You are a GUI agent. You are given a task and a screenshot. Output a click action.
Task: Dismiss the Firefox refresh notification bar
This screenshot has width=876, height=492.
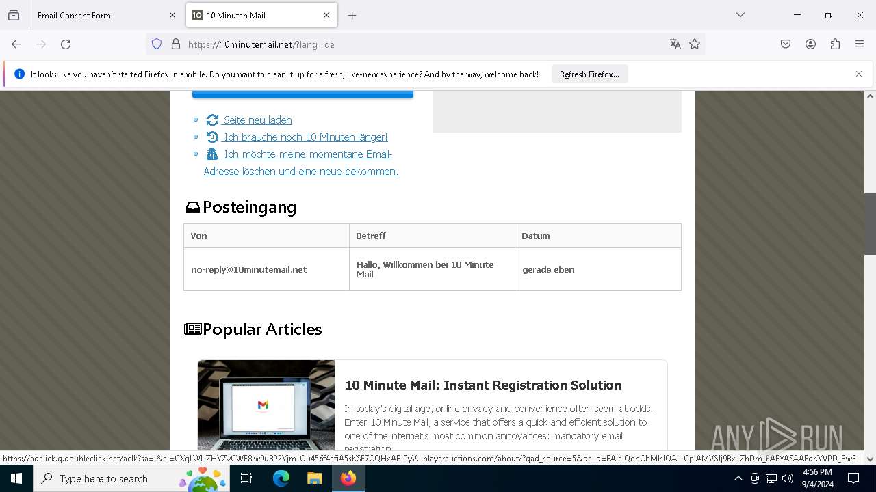(x=859, y=74)
